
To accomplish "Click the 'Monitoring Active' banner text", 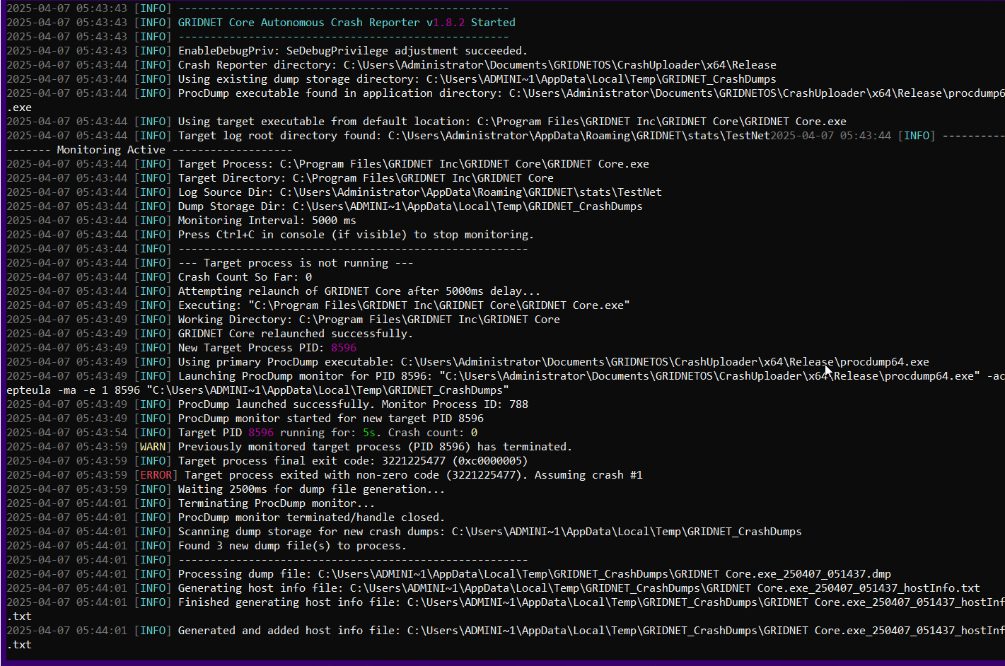I will pos(111,150).
